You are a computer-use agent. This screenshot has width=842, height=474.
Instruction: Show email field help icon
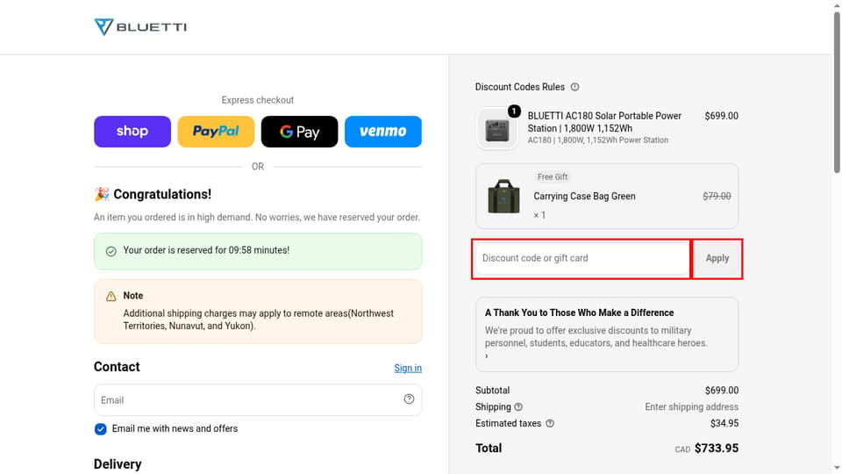pos(409,399)
